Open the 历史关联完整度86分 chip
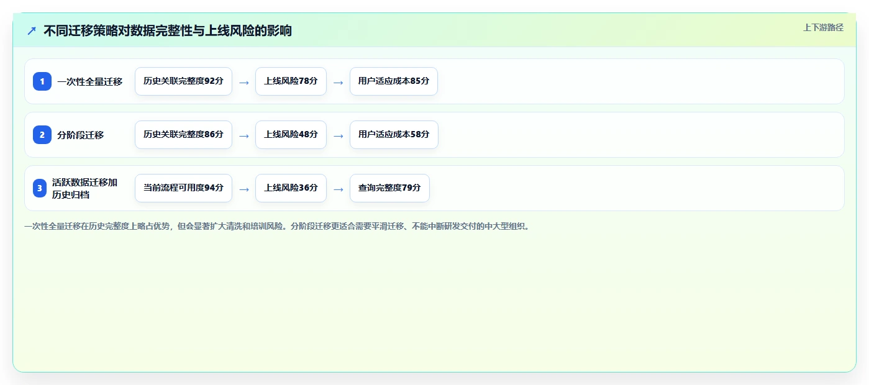869x385 pixels. 183,135
